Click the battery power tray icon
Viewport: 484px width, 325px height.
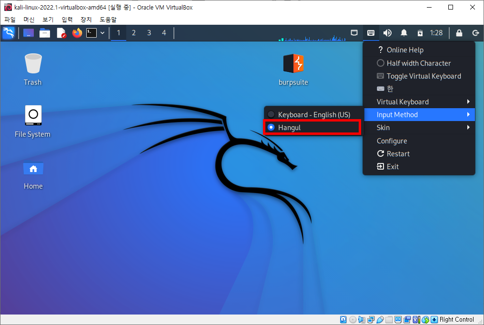(x=420, y=33)
